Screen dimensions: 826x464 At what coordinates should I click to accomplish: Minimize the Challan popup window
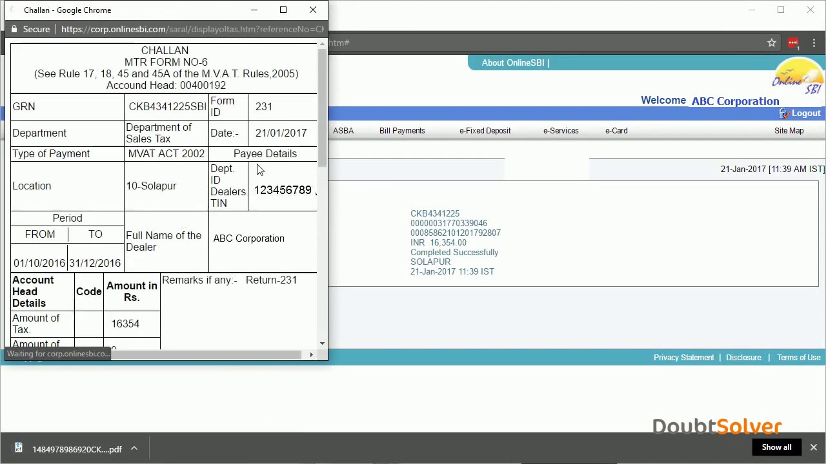[254, 10]
